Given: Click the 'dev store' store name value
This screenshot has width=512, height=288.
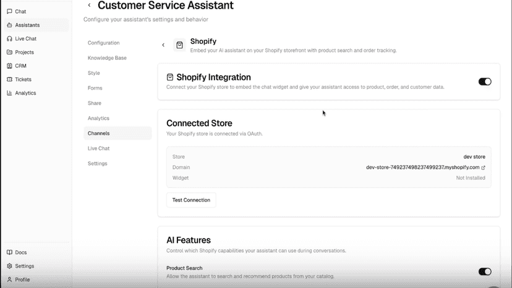Looking at the screenshot, I should click(474, 157).
